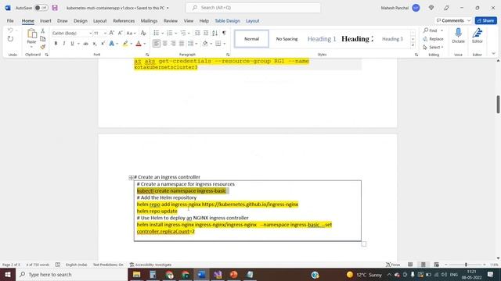
Task: Toggle Italic formatting
Action: point(64,44)
